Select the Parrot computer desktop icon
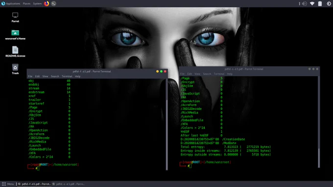The height and width of the screenshot is (187, 333). point(15,18)
